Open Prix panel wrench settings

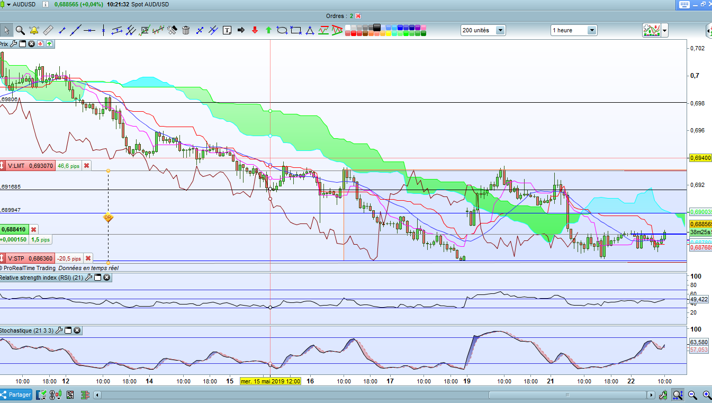(x=14, y=44)
